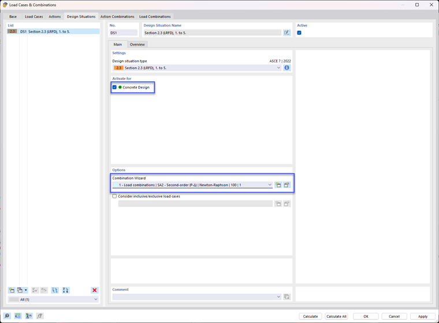The image size is (439, 323).
Task: Open the Load Combinations tab
Action: (x=155, y=17)
